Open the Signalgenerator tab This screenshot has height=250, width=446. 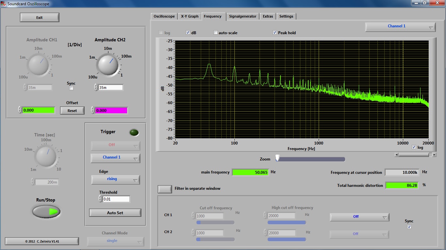[243, 16]
